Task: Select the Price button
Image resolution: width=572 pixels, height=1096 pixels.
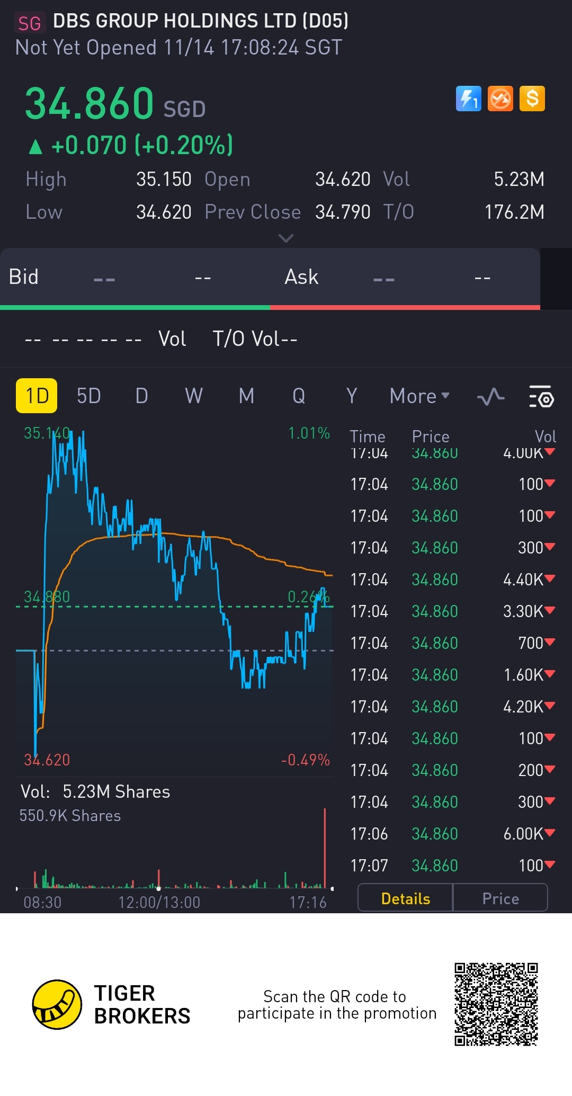Action: click(501, 898)
